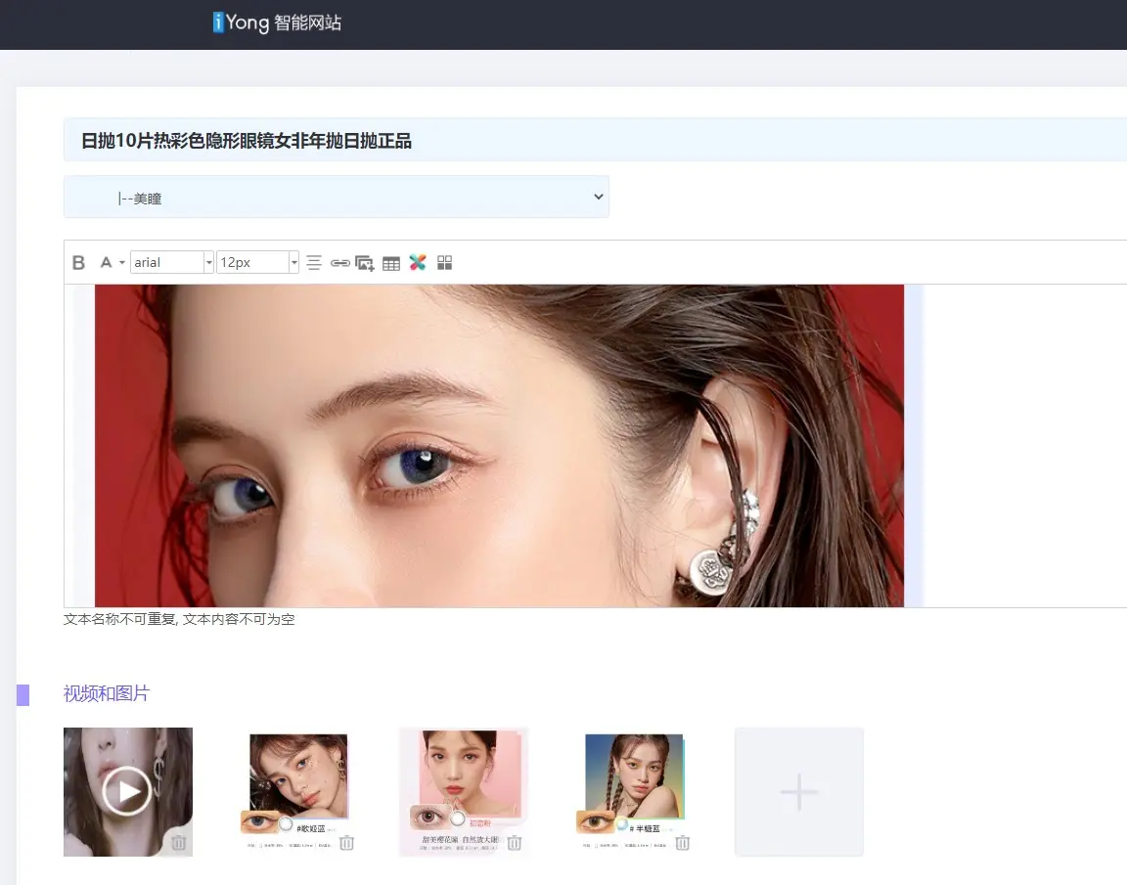Delete the #半糖蓝 image thumbnail
The height and width of the screenshot is (885, 1127).
[x=682, y=843]
